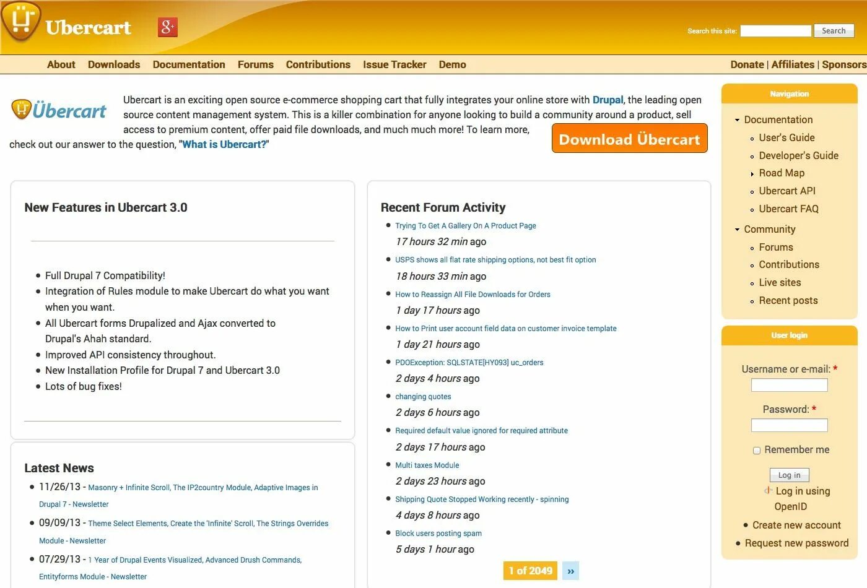Click the Download Übercart button

630,139
